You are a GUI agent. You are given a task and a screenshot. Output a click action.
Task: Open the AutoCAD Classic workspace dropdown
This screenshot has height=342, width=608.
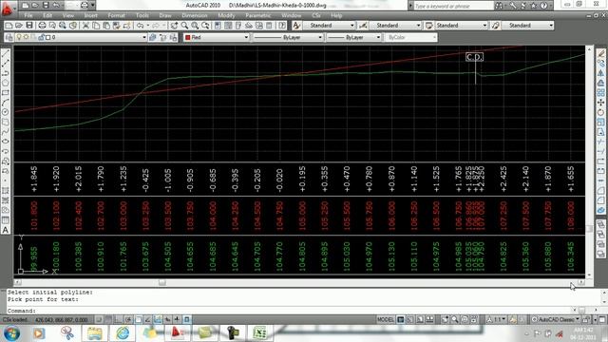[555, 319]
